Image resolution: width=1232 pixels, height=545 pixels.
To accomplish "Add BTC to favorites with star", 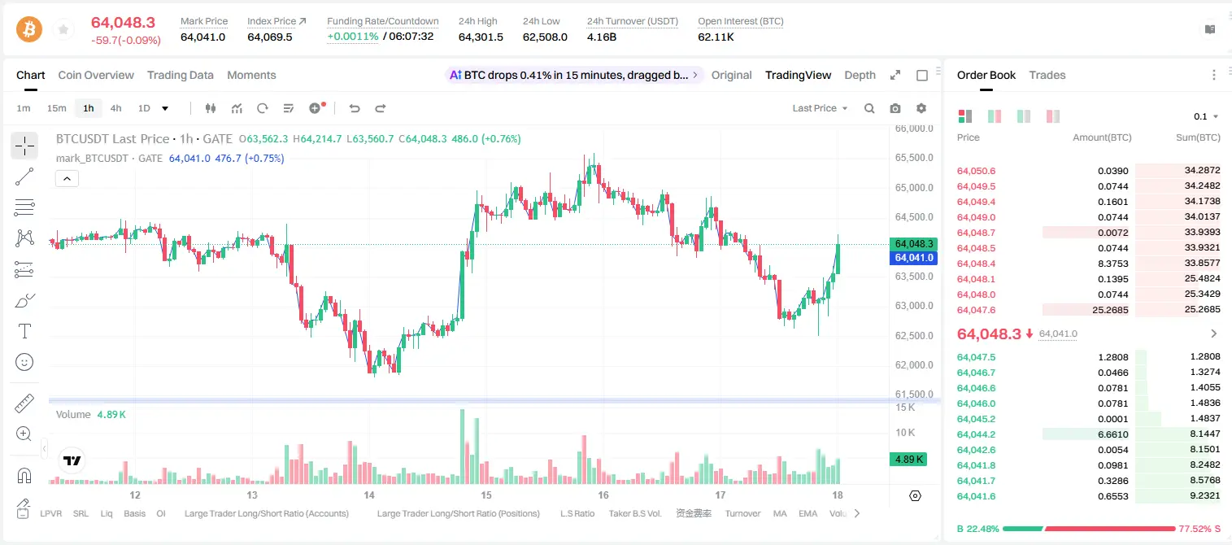I will [63, 30].
